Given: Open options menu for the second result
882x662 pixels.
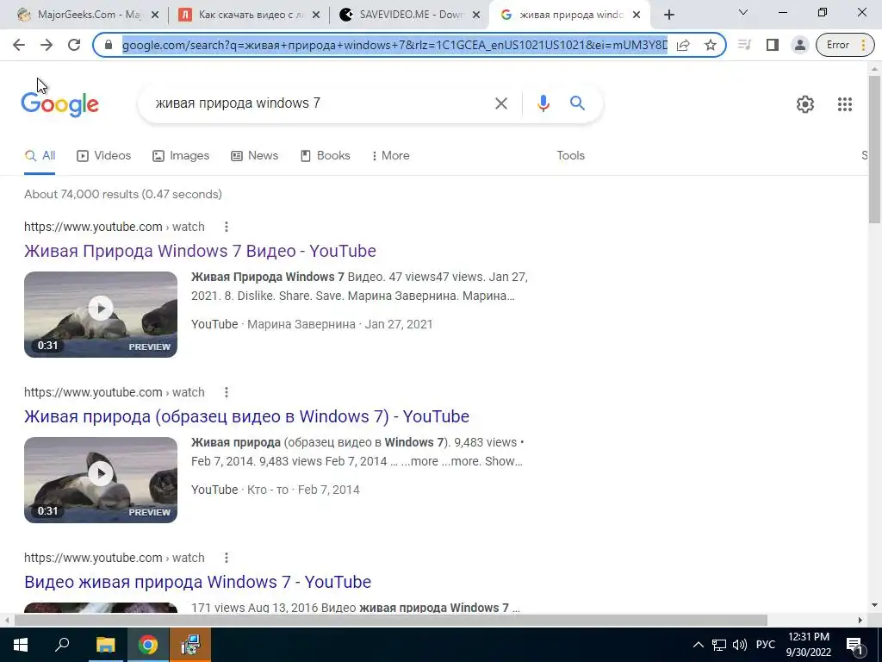Looking at the screenshot, I should click(227, 392).
